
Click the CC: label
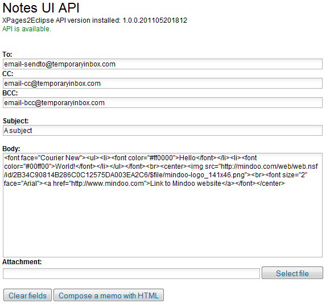[8, 74]
